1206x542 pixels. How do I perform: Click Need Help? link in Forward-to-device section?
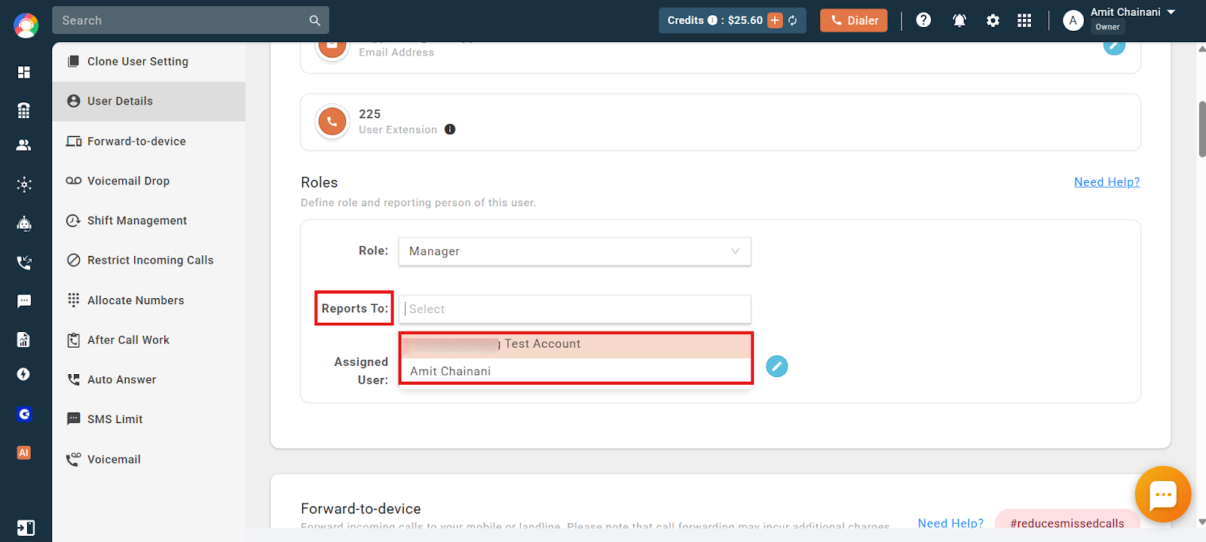point(950,522)
